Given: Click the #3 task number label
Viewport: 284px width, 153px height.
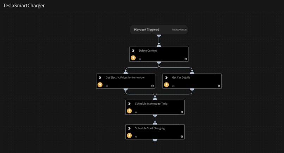Looking at the screenshot, I should coord(173,86).
